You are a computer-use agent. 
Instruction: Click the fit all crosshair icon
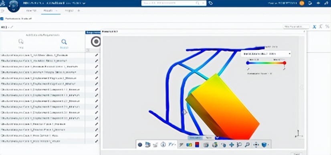256,145
